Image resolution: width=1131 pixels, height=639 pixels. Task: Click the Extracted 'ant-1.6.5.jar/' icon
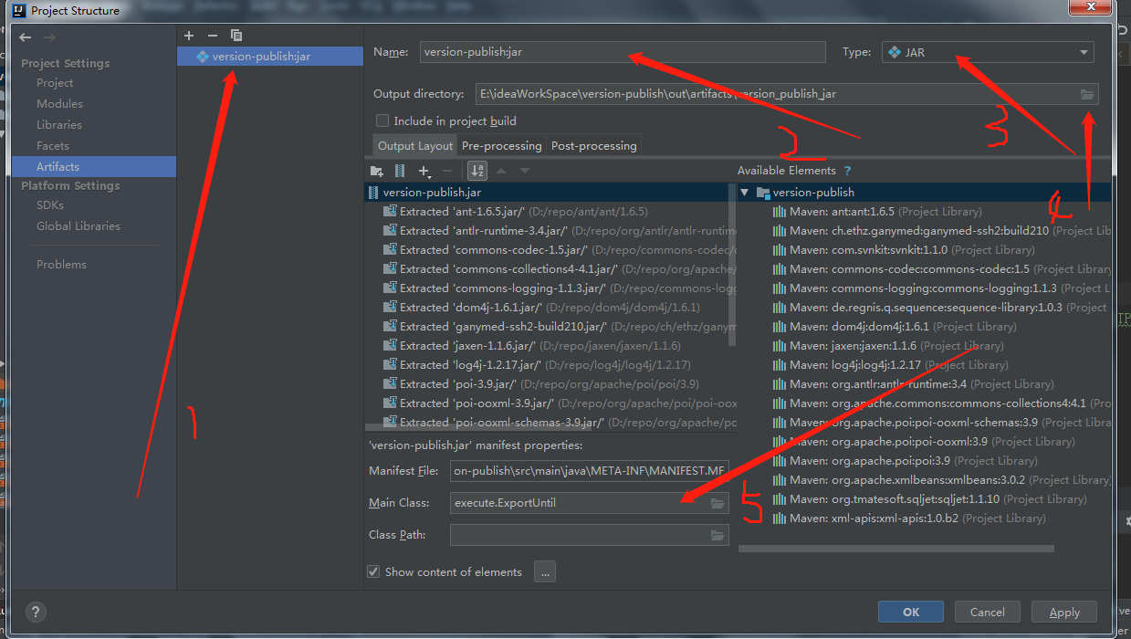391,212
